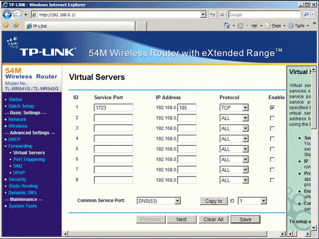Open the Status menu item
The image size is (319, 239).
[15, 99]
